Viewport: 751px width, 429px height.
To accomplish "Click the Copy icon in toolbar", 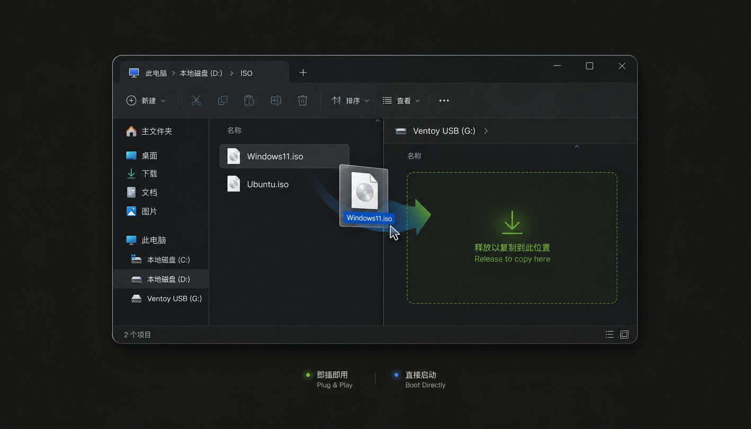I will pyautogui.click(x=223, y=101).
